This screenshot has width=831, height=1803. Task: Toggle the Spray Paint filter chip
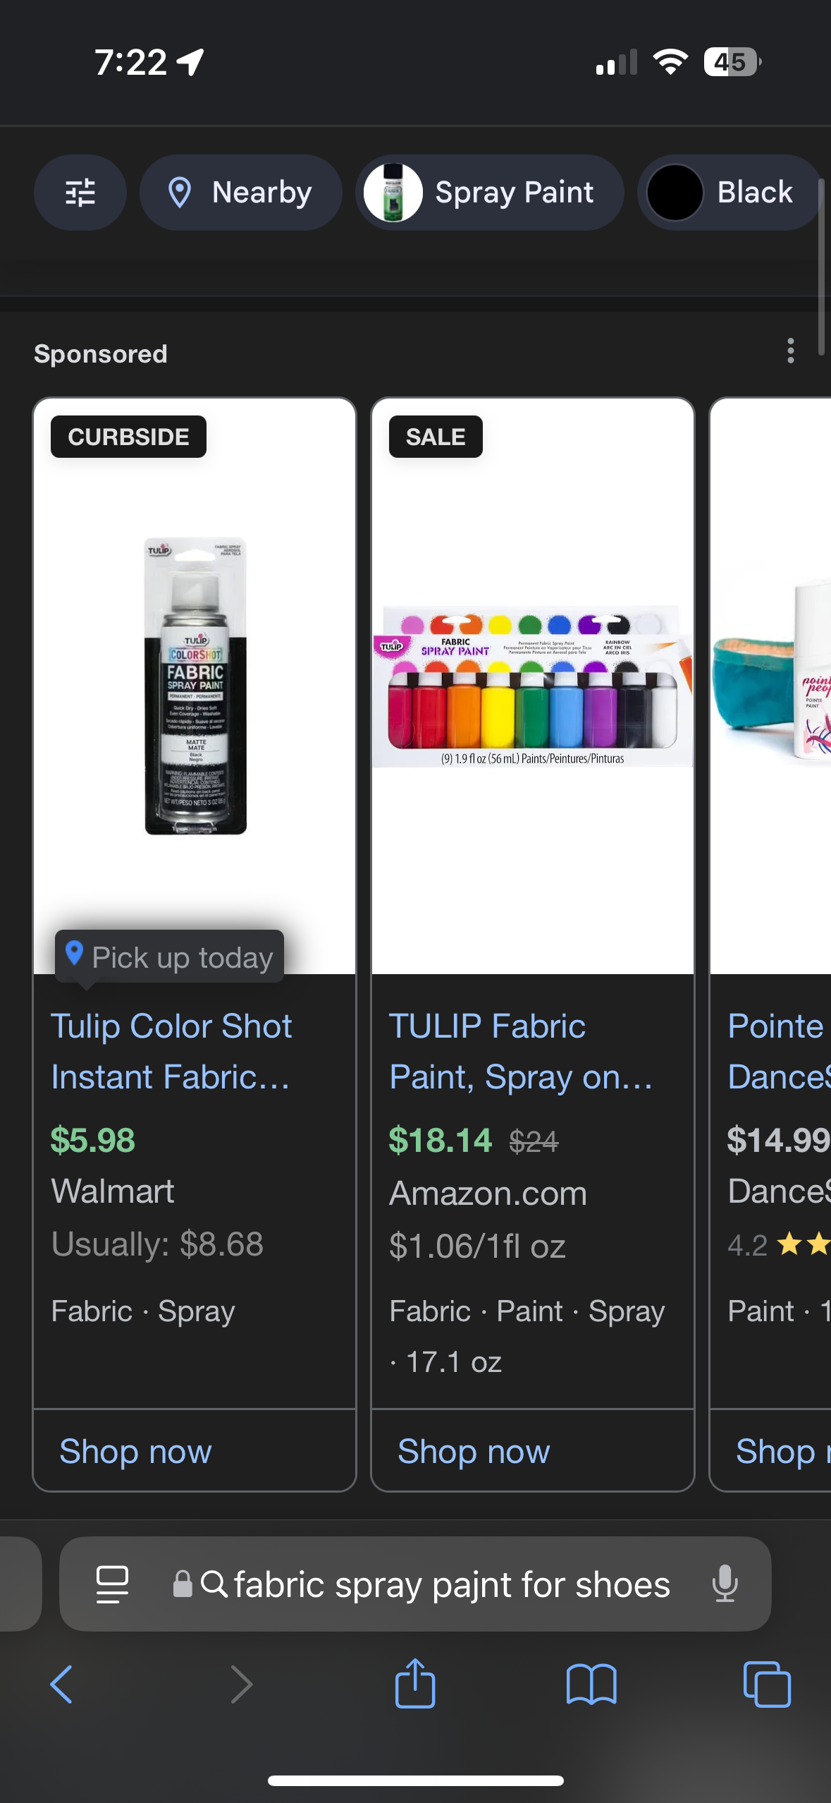490,192
